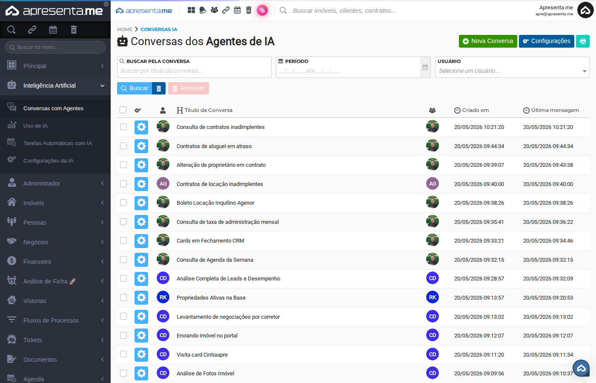596x383 pixels.
Task: Open Uso de IA menu item
Action: [x=55, y=126]
